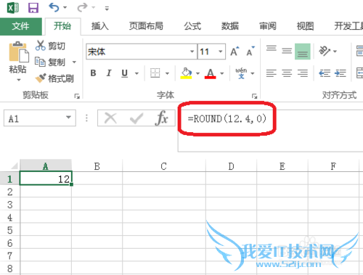Switch to the 页面布局 (Page Layout) tab

[146, 26]
